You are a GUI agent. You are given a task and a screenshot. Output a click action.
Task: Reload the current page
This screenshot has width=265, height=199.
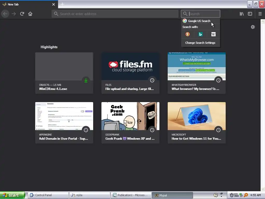click(22, 14)
